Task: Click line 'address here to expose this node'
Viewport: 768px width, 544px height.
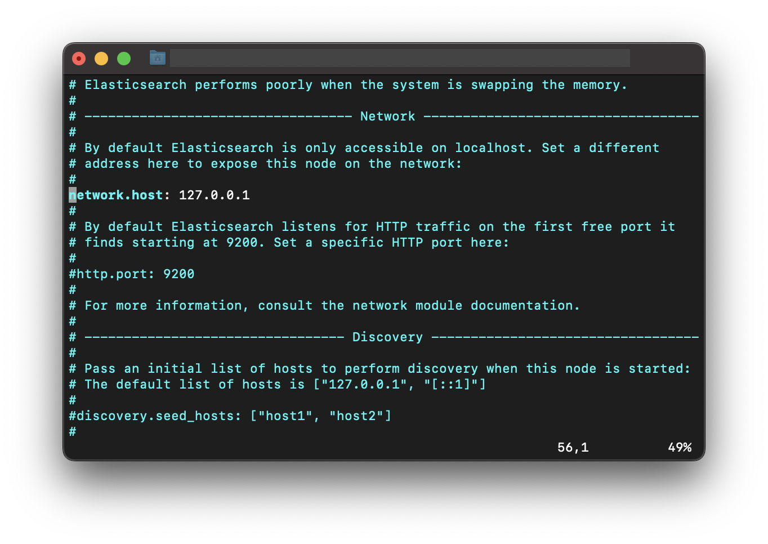Action: 265,164
